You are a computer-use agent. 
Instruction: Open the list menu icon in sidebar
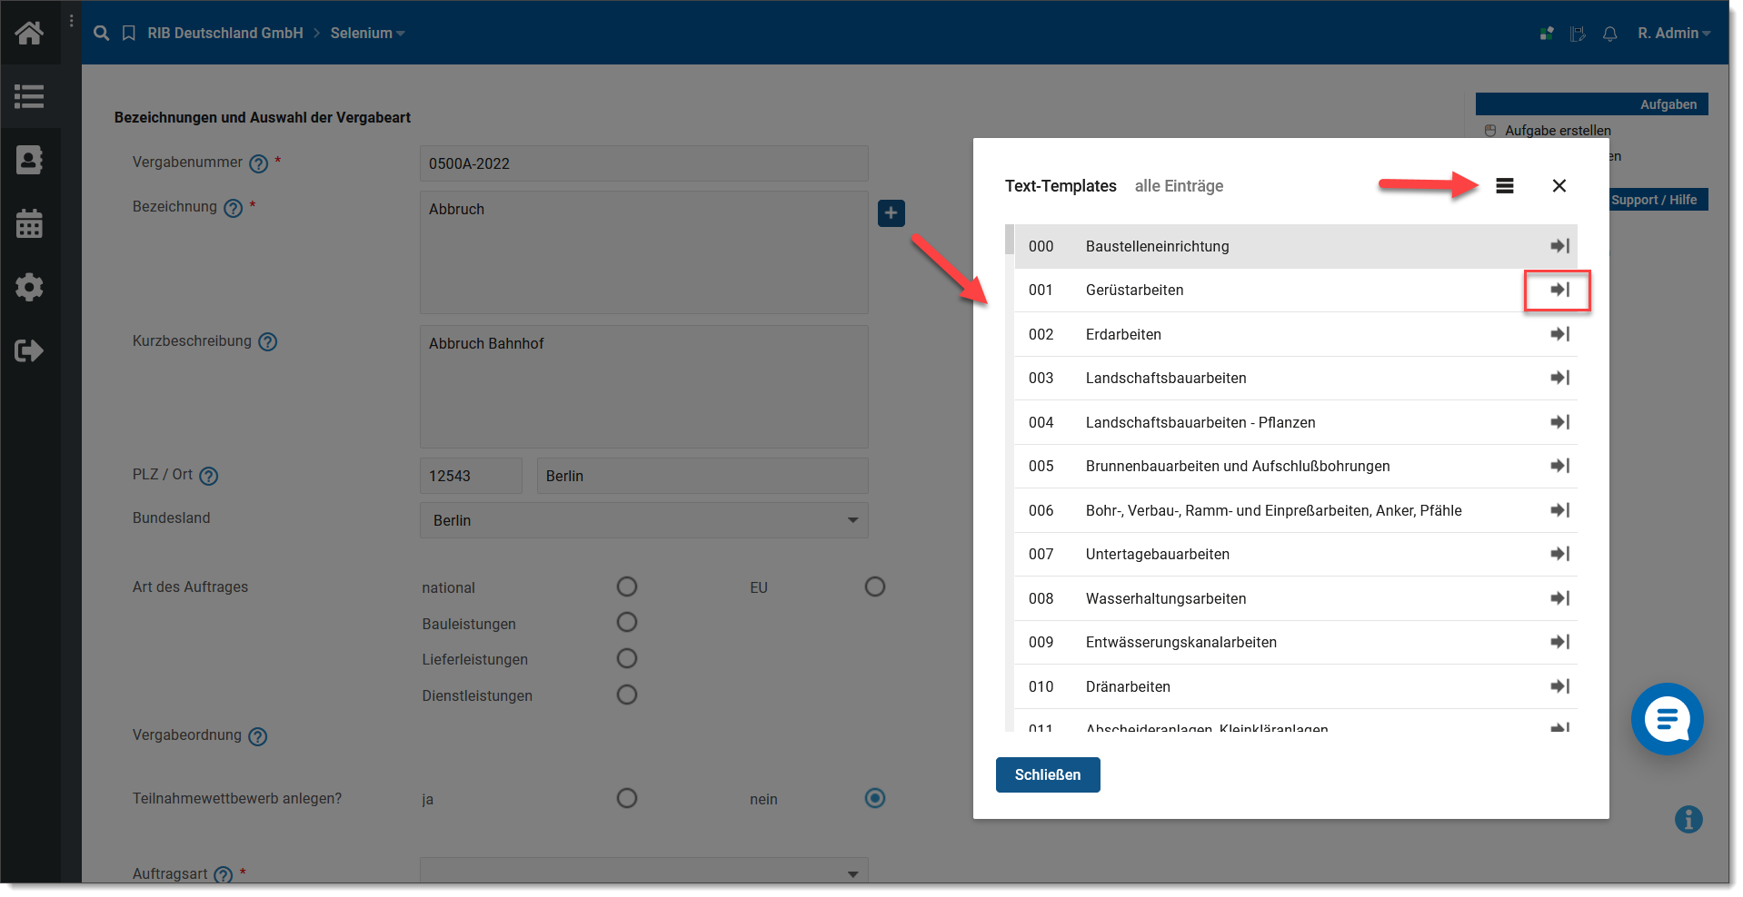(x=29, y=96)
